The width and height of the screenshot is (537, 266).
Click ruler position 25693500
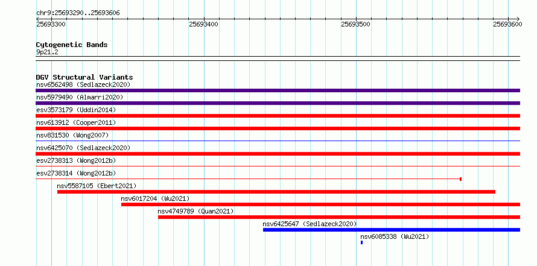(356, 24)
